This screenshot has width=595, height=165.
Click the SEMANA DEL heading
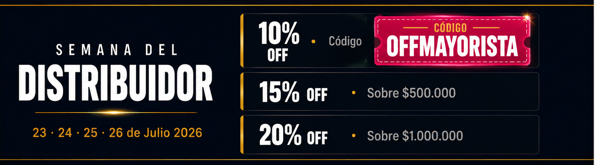[117, 50]
